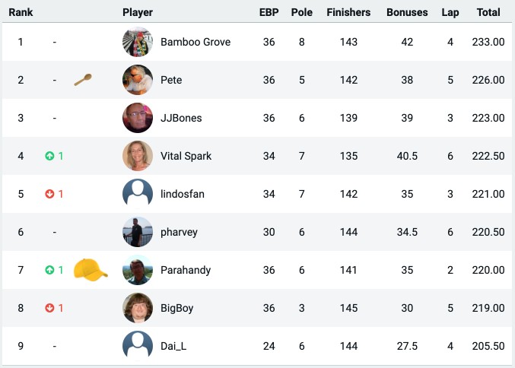Screen dimensions: 515x368
Task: Open Pete's profile photo
Action: coord(138,80)
